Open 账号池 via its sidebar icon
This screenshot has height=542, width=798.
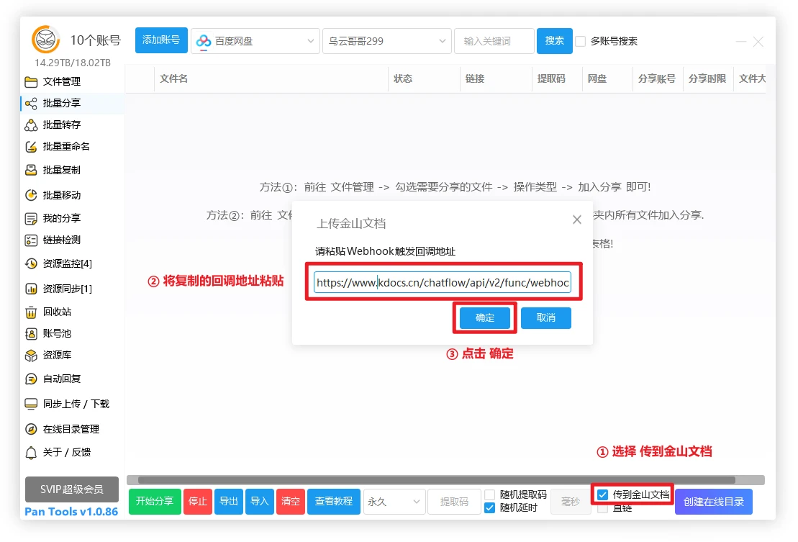point(31,333)
